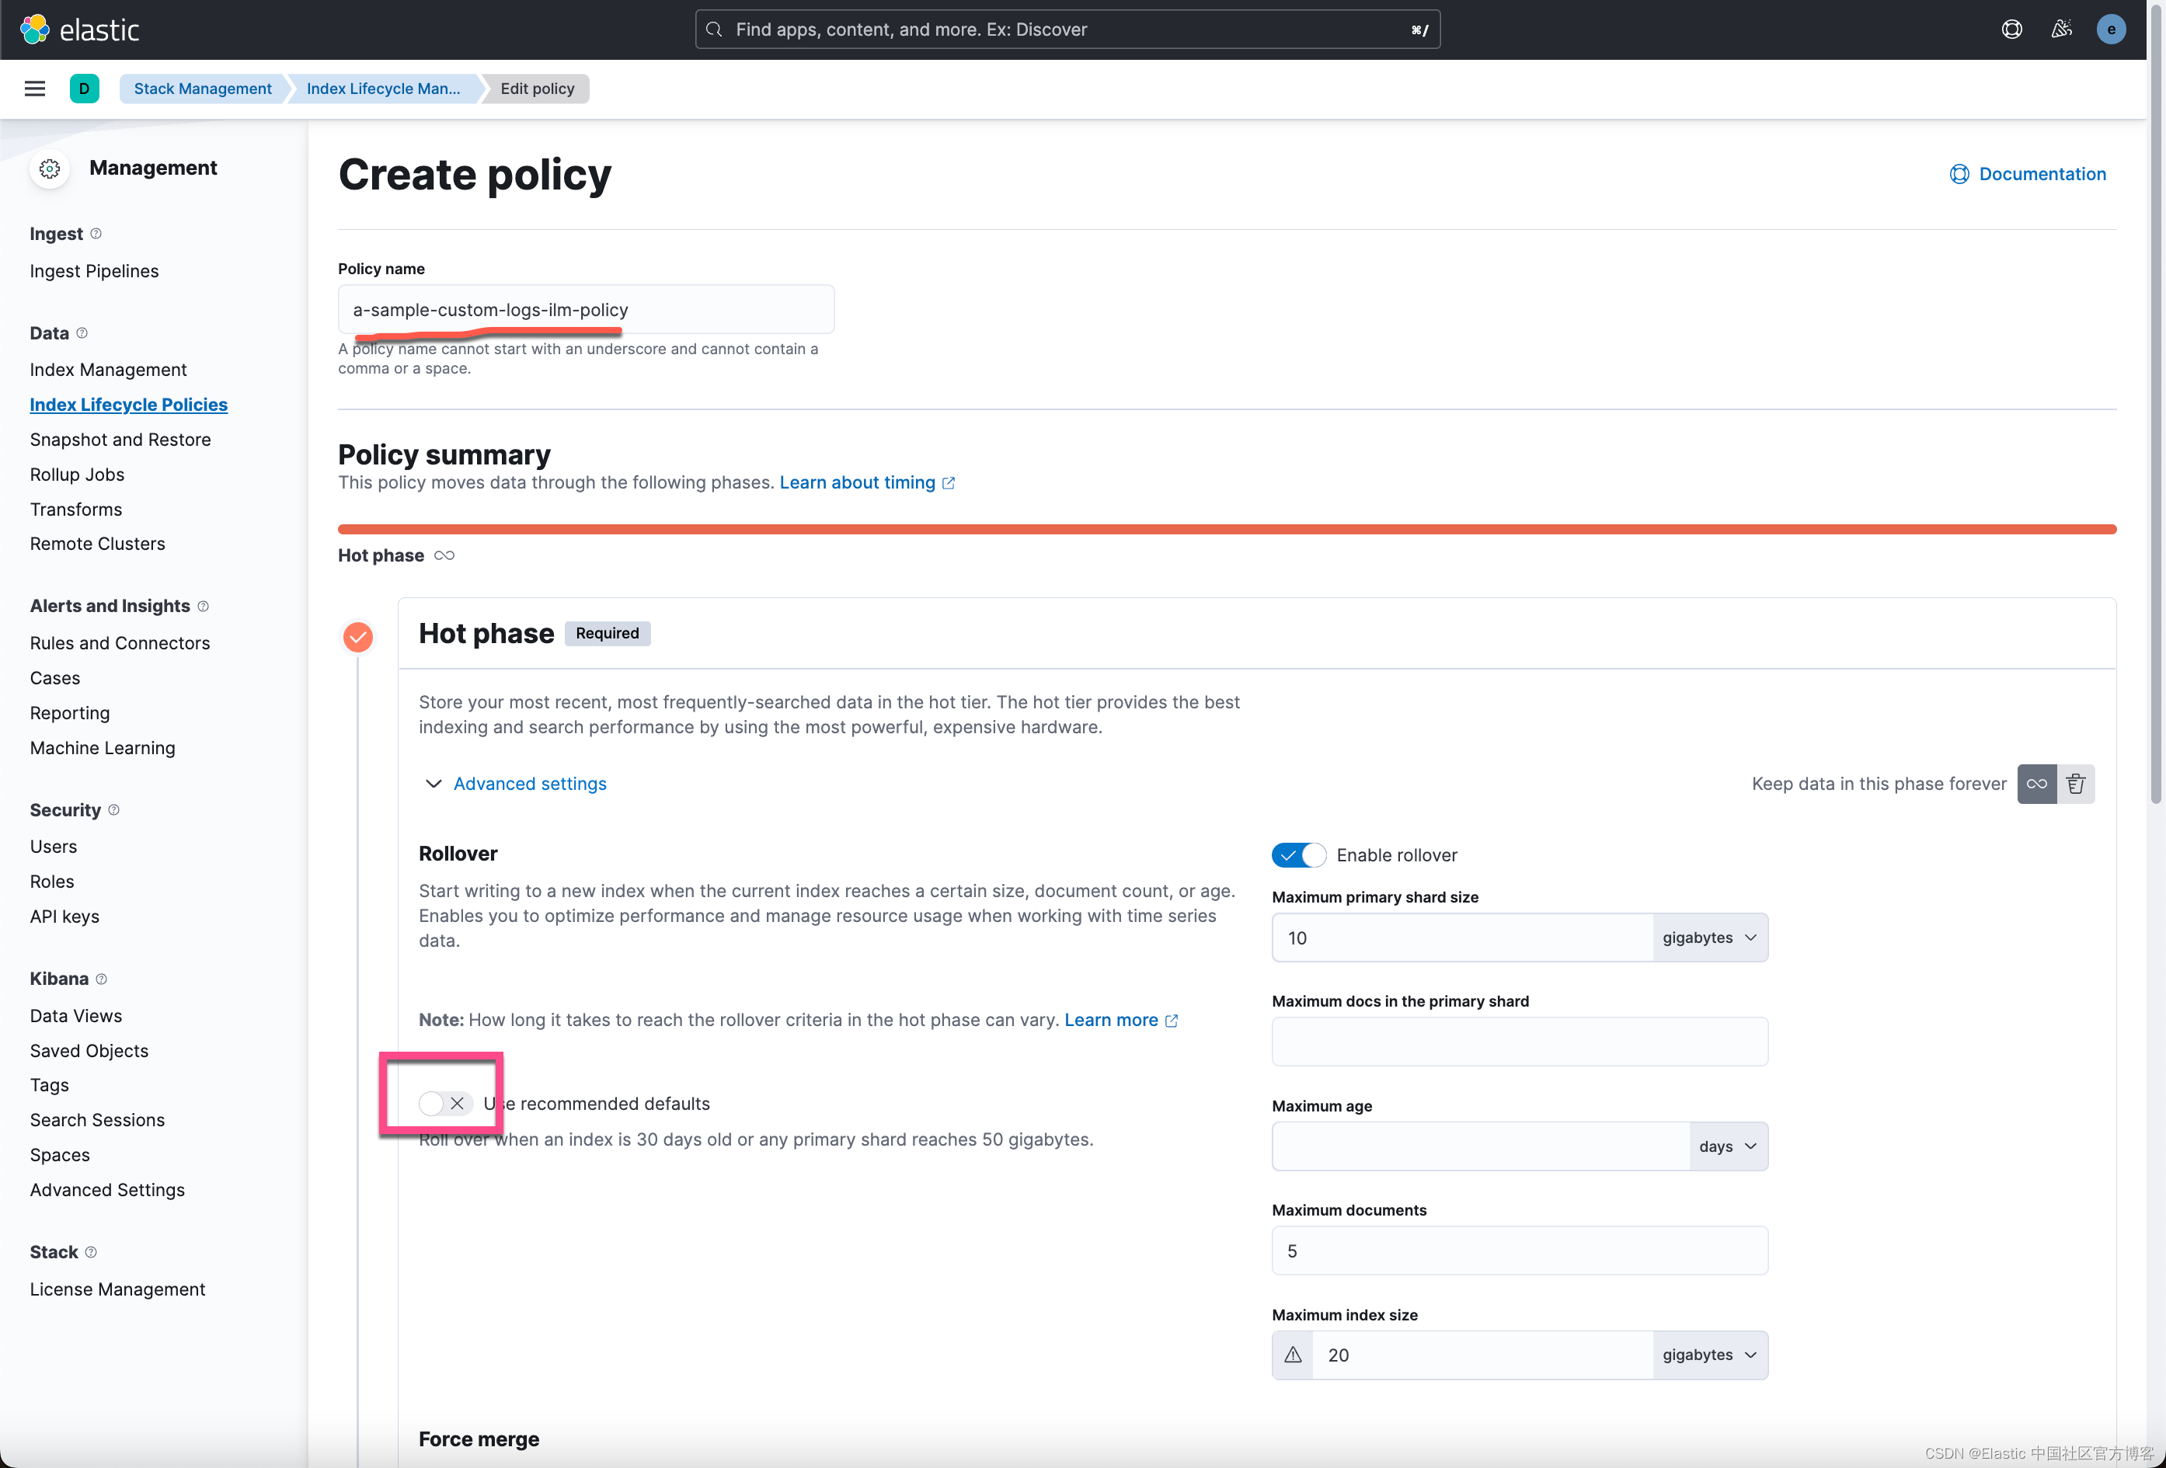Image resolution: width=2166 pixels, height=1468 pixels.
Task: Toggle the Hot phase checkmark indicator
Action: pos(358,637)
